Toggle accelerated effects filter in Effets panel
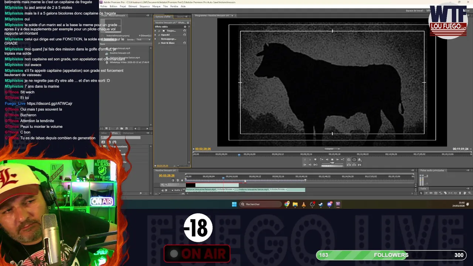Screen dimensions: 473x266 [103, 142]
